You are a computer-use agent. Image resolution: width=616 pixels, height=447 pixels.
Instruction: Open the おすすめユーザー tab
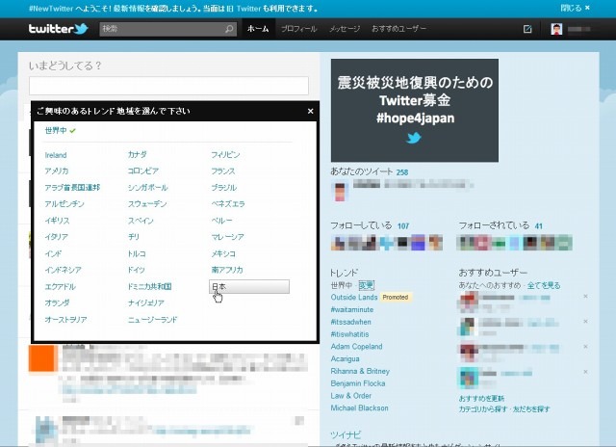398,29
